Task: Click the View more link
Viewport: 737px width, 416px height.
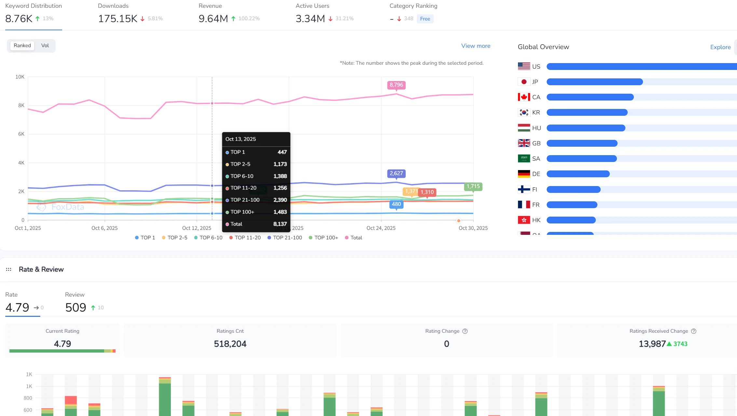Action: [x=475, y=46]
